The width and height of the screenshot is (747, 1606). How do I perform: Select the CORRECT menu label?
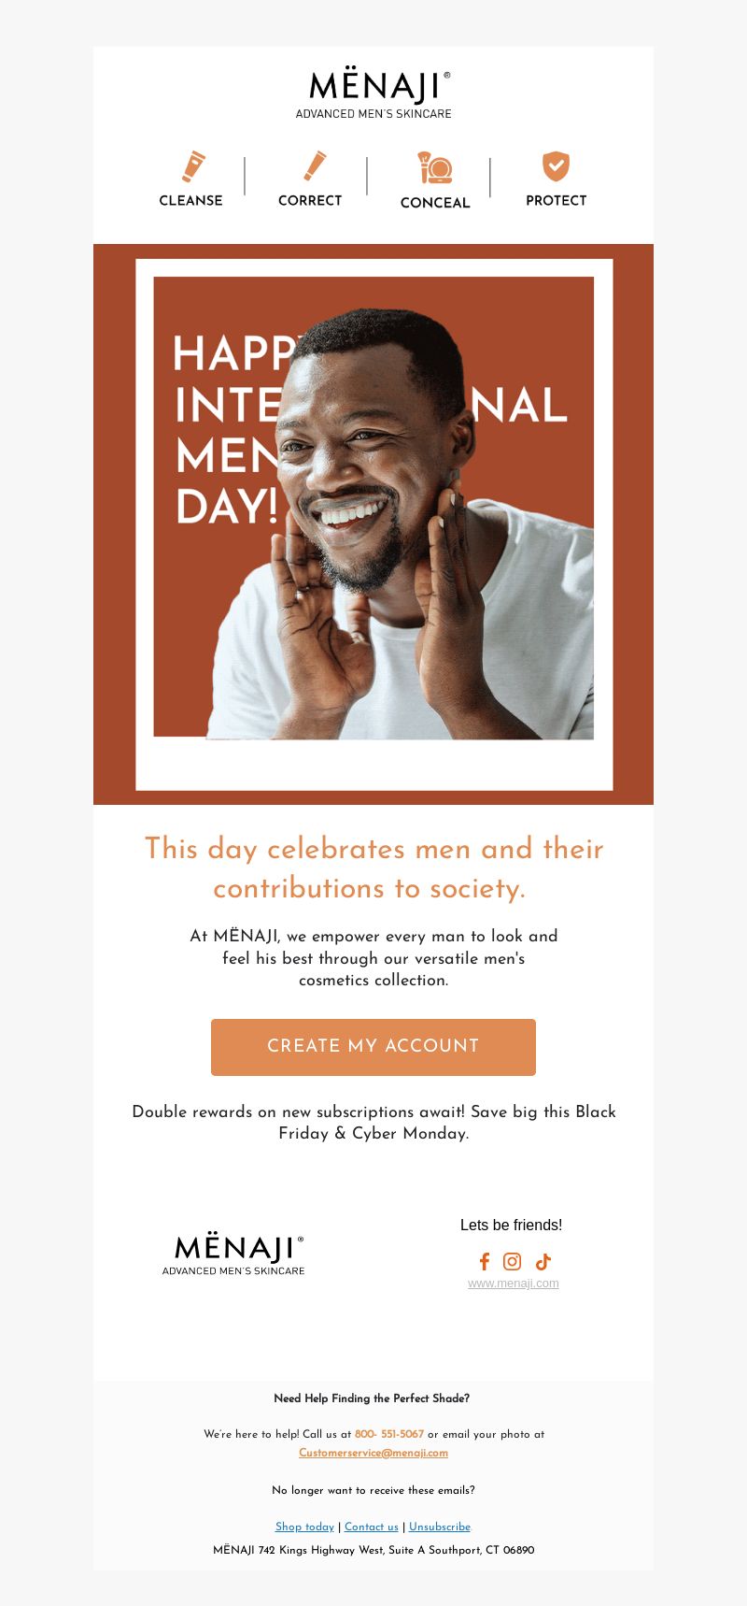point(310,200)
